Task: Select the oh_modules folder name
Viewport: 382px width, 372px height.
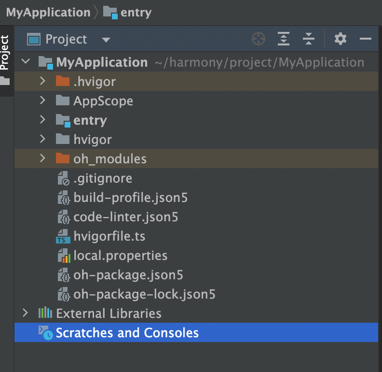Action: tap(110, 159)
